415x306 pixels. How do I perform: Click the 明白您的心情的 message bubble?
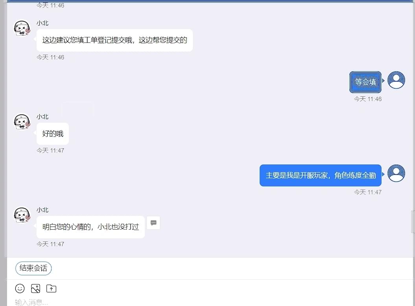click(x=90, y=227)
